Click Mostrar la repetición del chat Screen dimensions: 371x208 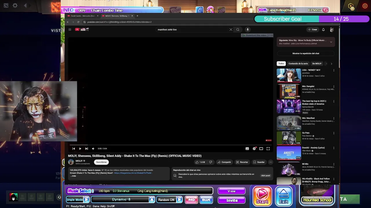[306, 53]
